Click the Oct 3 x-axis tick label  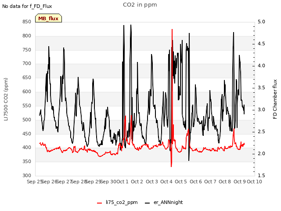click(152, 182)
